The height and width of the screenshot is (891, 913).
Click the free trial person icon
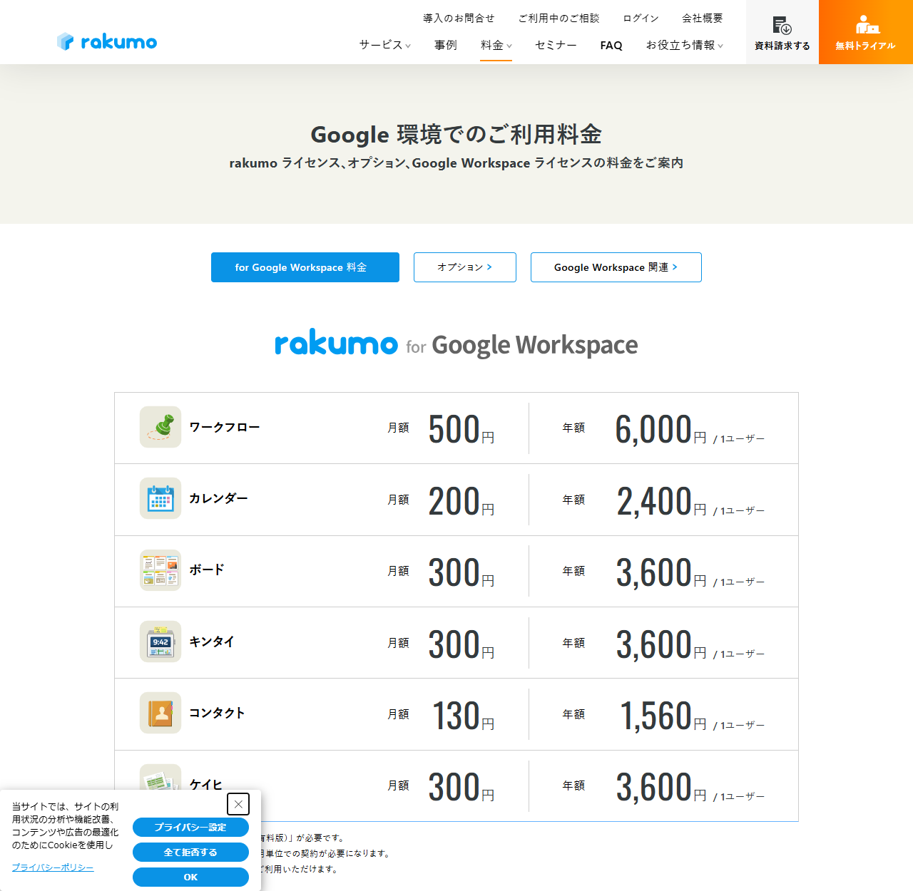(x=867, y=25)
